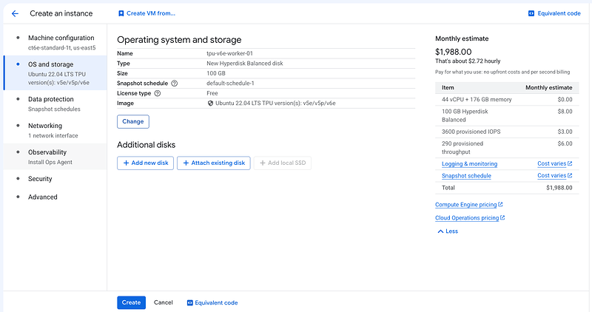Click the Change button
This screenshot has height=312, width=592.
coord(133,121)
